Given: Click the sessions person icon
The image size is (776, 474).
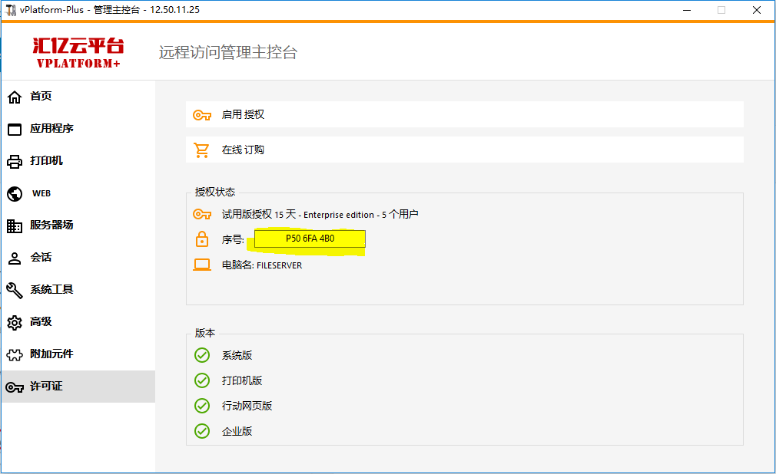Looking at the screenshot, I should pyautogui.click(x=15, y=258).
